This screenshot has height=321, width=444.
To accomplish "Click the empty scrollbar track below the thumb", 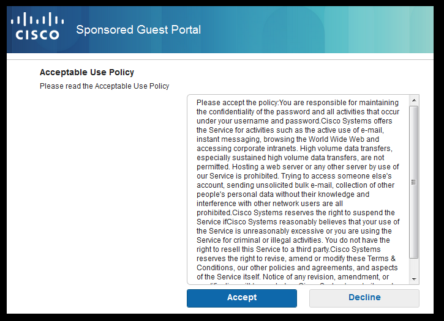I will click(414, 267).
